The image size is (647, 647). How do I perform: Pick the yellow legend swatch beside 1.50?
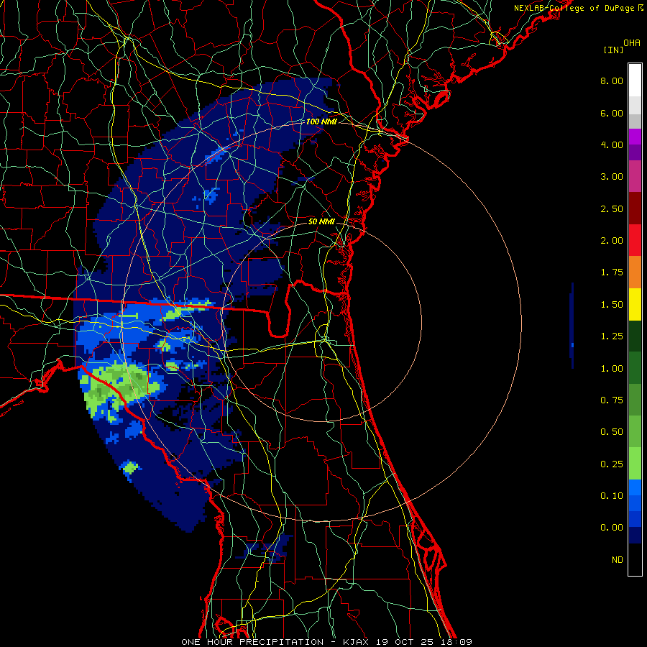[x=635, y=304]
